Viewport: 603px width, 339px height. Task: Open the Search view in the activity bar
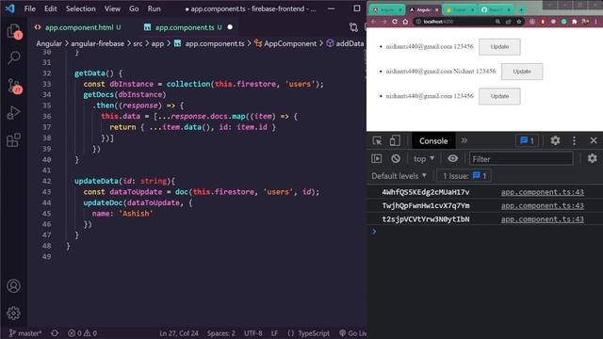click(14, 58)
